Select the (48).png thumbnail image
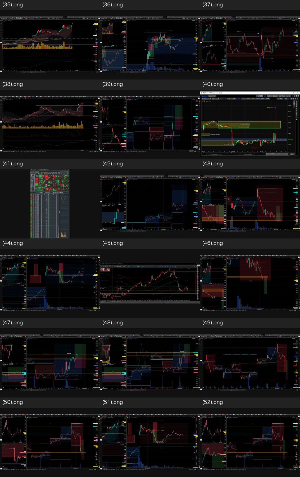This screenshot has width=300, height=477. (x=150, y=362)
